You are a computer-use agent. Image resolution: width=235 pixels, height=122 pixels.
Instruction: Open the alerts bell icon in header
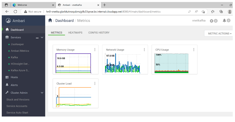(224, 21)
